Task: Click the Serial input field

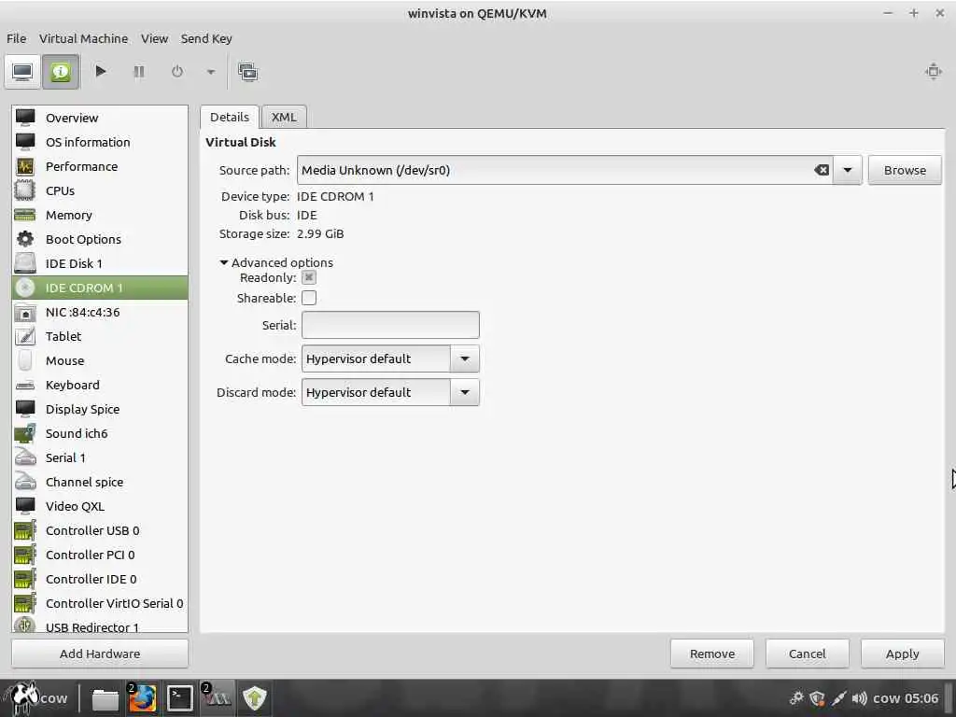Action: (390, 325)
